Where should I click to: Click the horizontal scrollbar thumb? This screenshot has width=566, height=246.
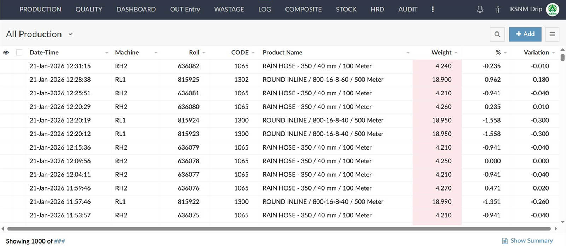click(x=279, y=229)
